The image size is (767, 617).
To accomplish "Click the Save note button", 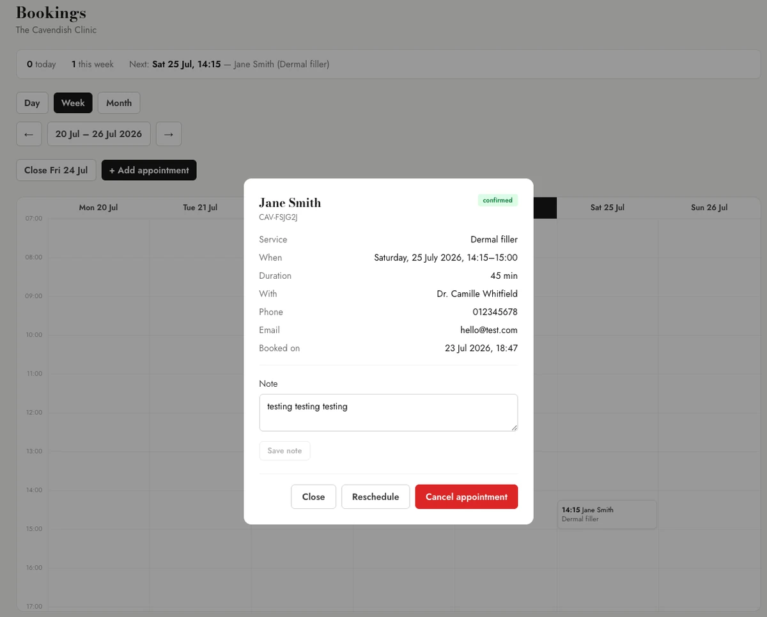I will tap(284, 451).
